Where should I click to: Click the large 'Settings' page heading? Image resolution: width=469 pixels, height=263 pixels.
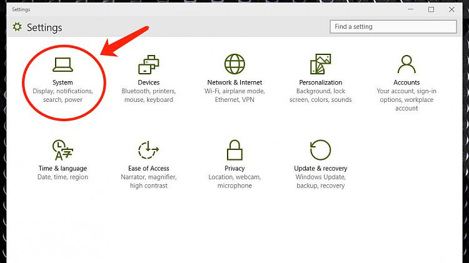pos(44,27)
